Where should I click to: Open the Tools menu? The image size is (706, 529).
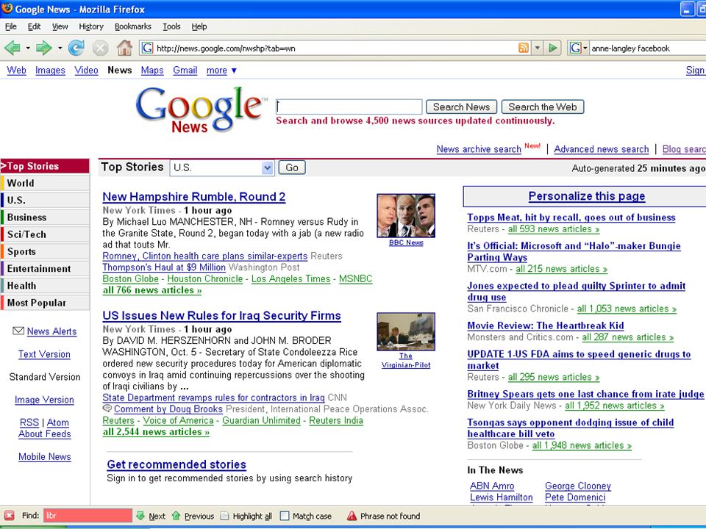[x=171, y=26]
